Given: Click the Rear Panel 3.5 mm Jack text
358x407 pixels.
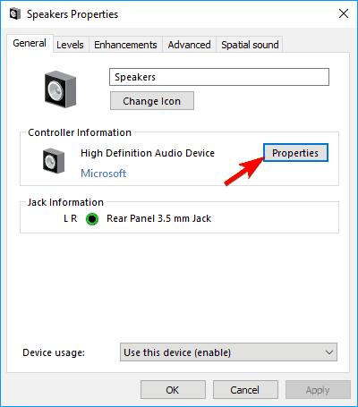Looking at the screenshot, I should [x=159, y=218].
